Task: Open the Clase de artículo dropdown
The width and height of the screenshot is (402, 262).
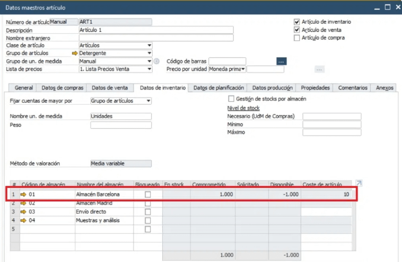Action: pyautogui.click(x=149, y=46)
